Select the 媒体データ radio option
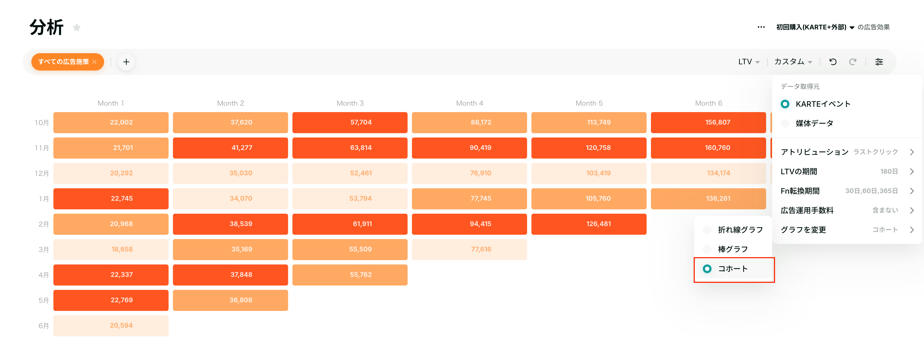 807,123
